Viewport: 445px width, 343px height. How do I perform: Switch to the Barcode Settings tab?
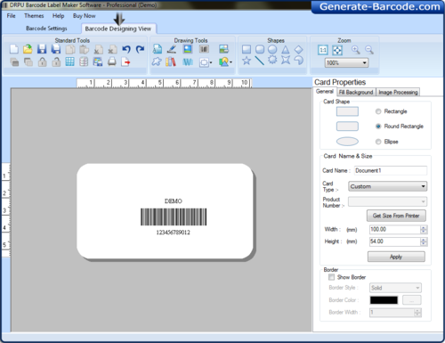[46, 29]
